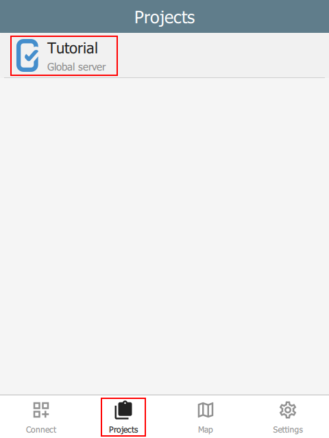The width and height of the screenshot is (329, 438).
Task: Click the red-highlighted Projects navigation button
Action: tap(123, 417)
